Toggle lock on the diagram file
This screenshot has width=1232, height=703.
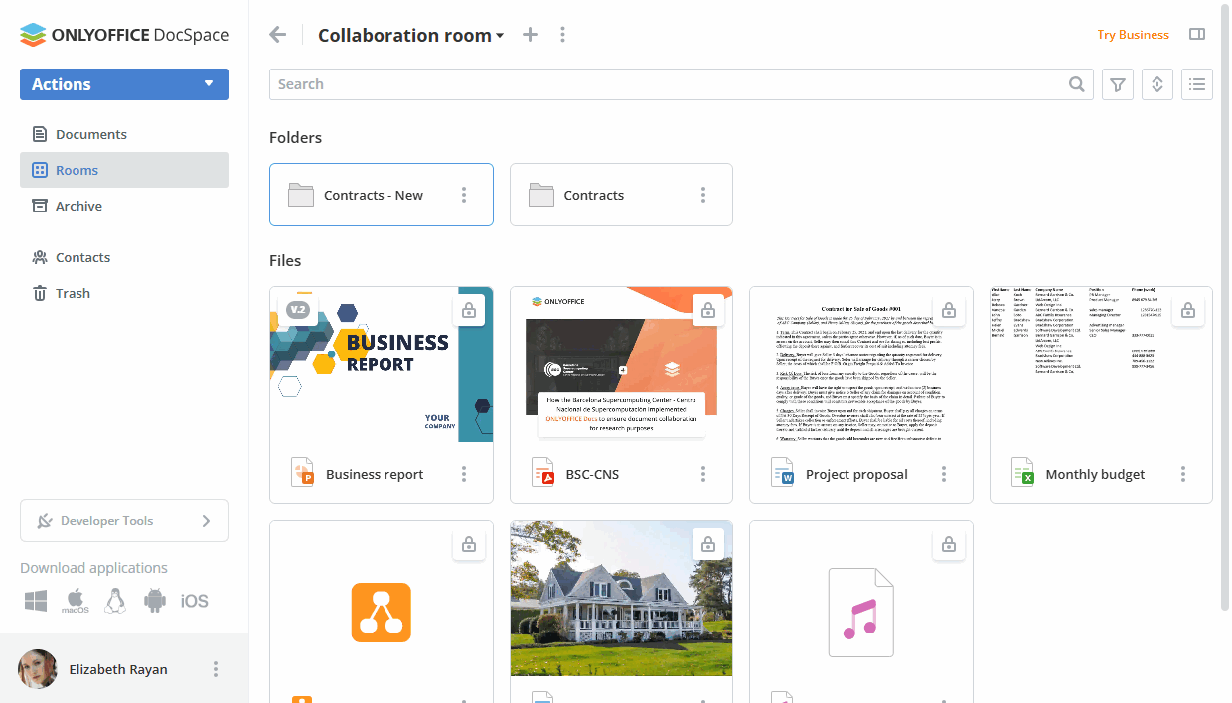pos(469,544)
